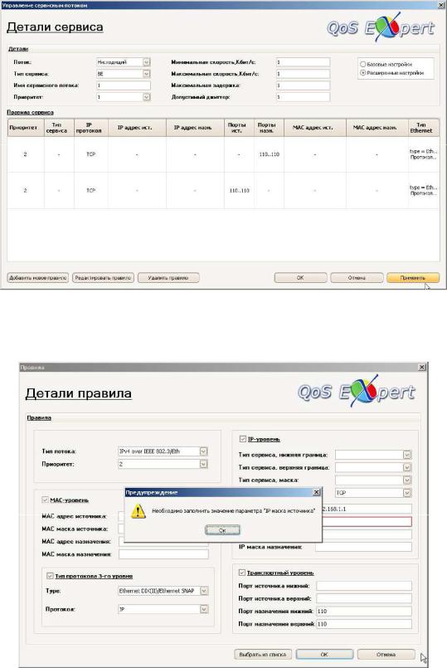
Task: Click the Редактировать правило button
Action: (103, 278)
